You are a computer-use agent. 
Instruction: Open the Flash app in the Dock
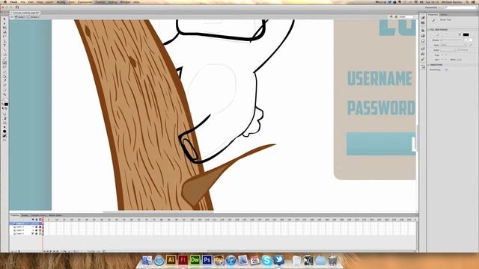(x=183, y=260)
